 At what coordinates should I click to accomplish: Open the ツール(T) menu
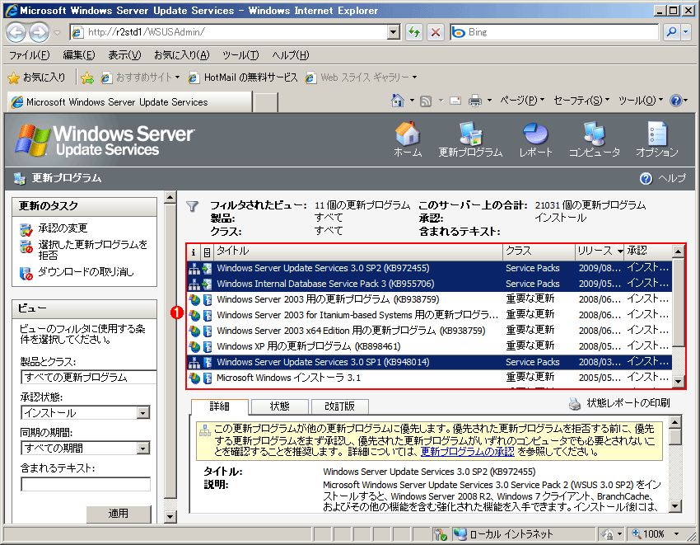tap(240, 55)
